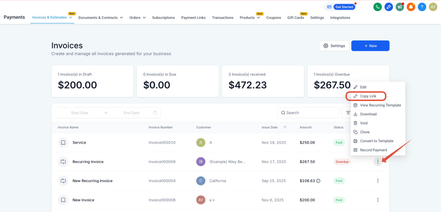Focus the invoice Search field

point(308,113)
